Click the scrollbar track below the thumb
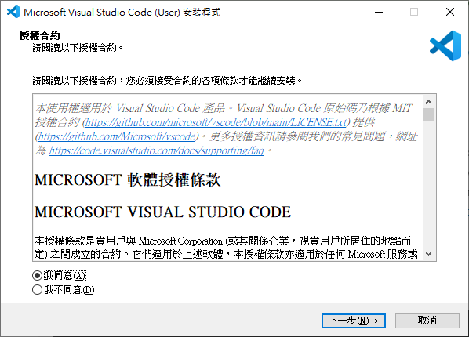The image size is (469, 337). (429, 186)
